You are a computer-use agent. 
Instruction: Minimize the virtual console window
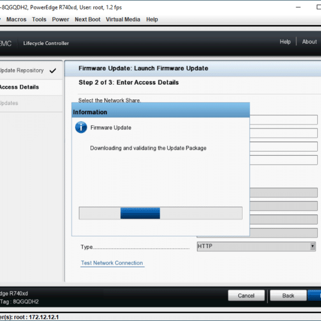299,7
